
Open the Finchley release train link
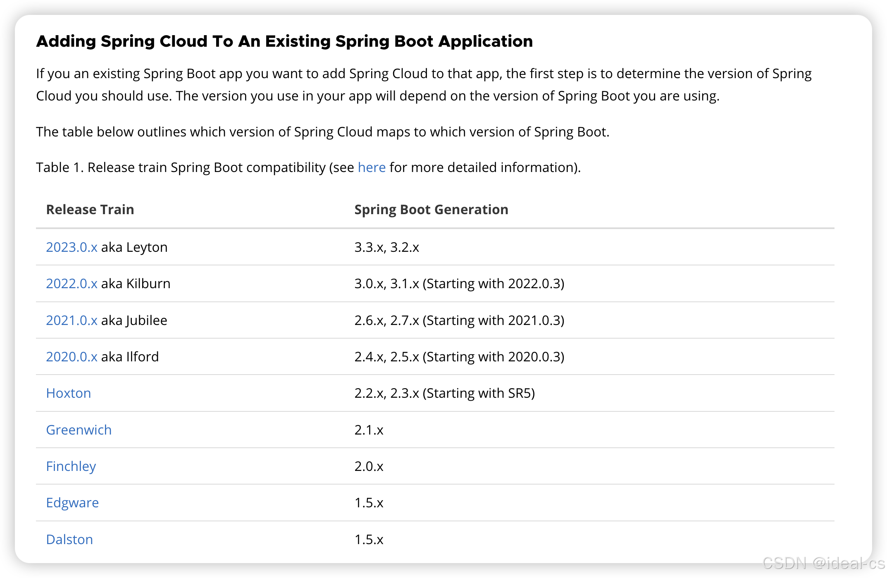click(71, 466)
